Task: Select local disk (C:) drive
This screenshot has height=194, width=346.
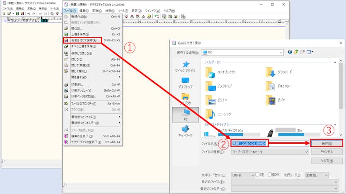Action: (x=232, y=133)
